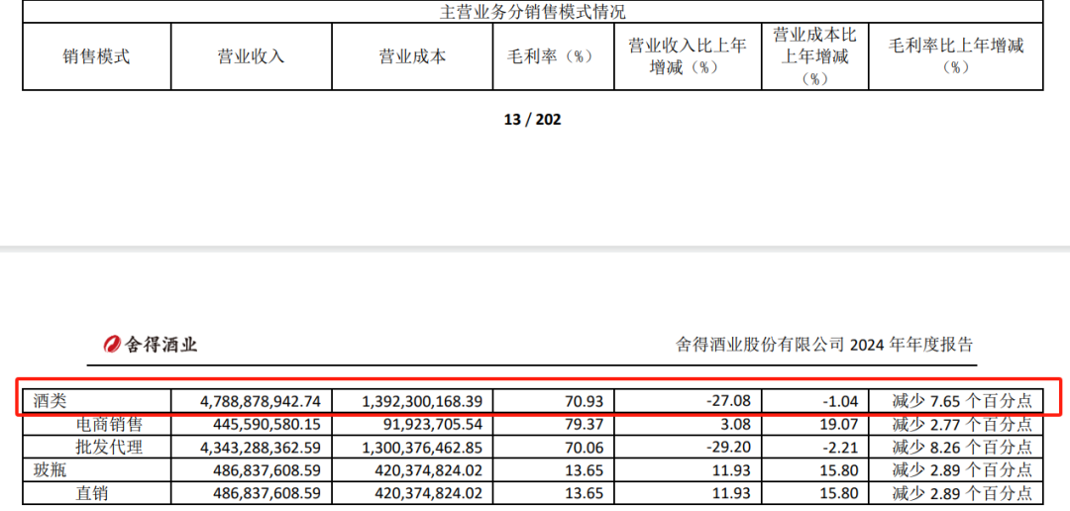Click the value 3.08 in 电商销售 row

737,425
